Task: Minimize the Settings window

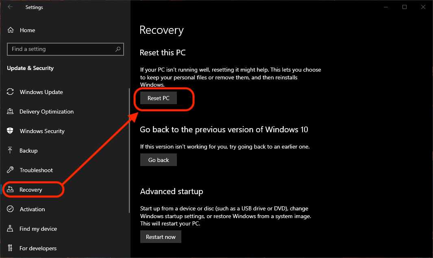Action: [x=386, y=7]
